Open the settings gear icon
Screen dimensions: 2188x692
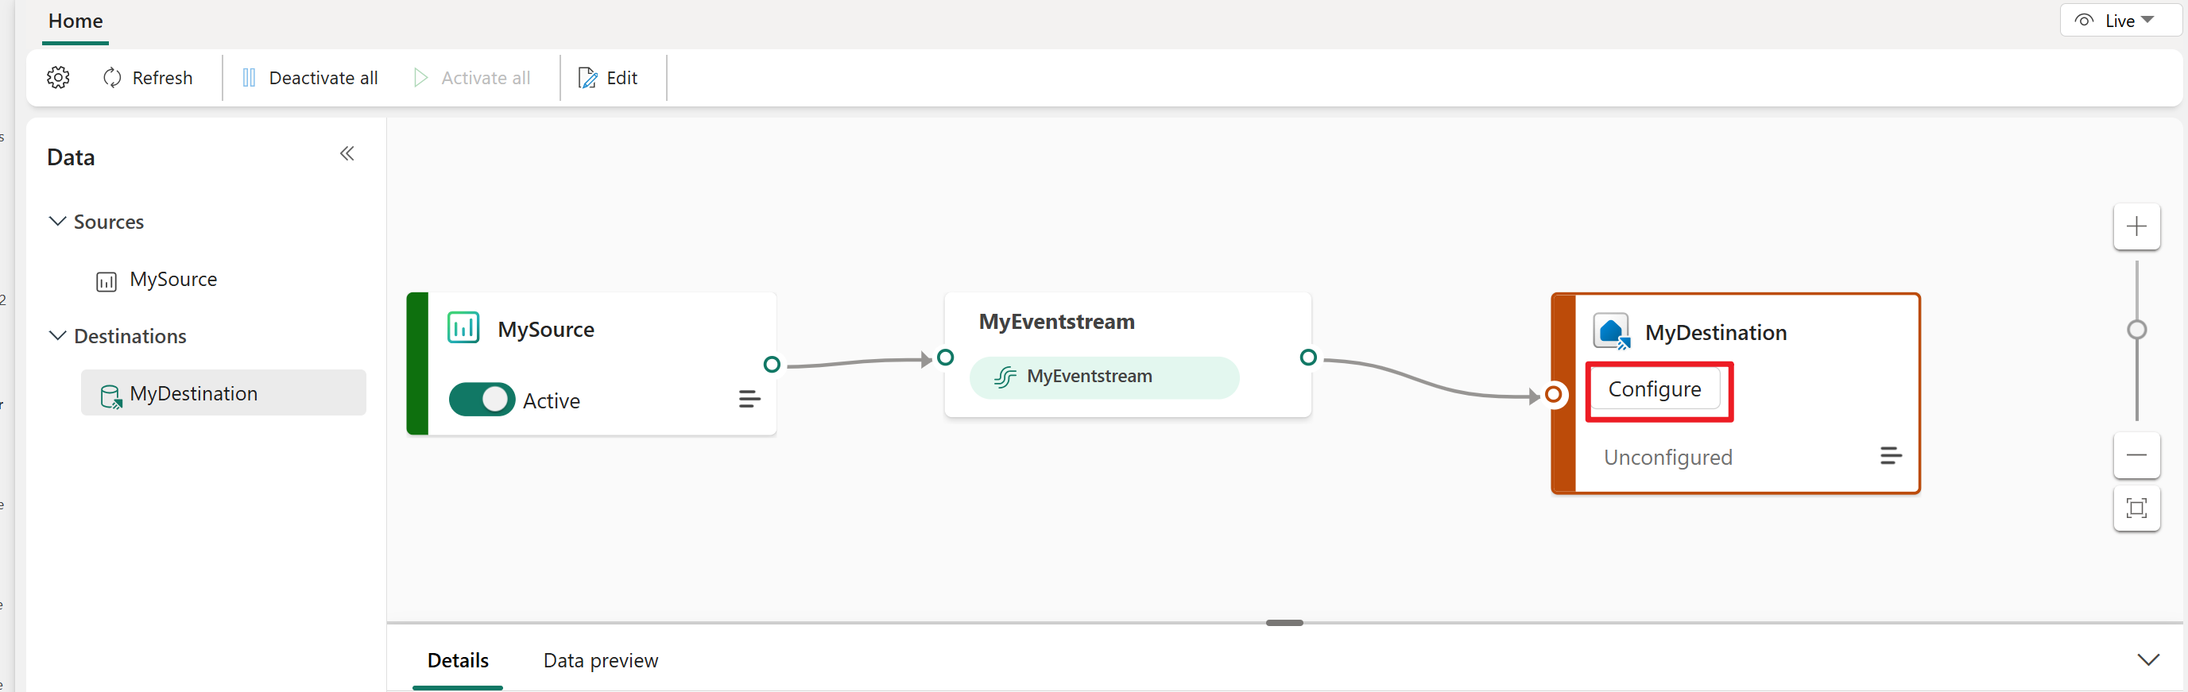pos(58,77)
